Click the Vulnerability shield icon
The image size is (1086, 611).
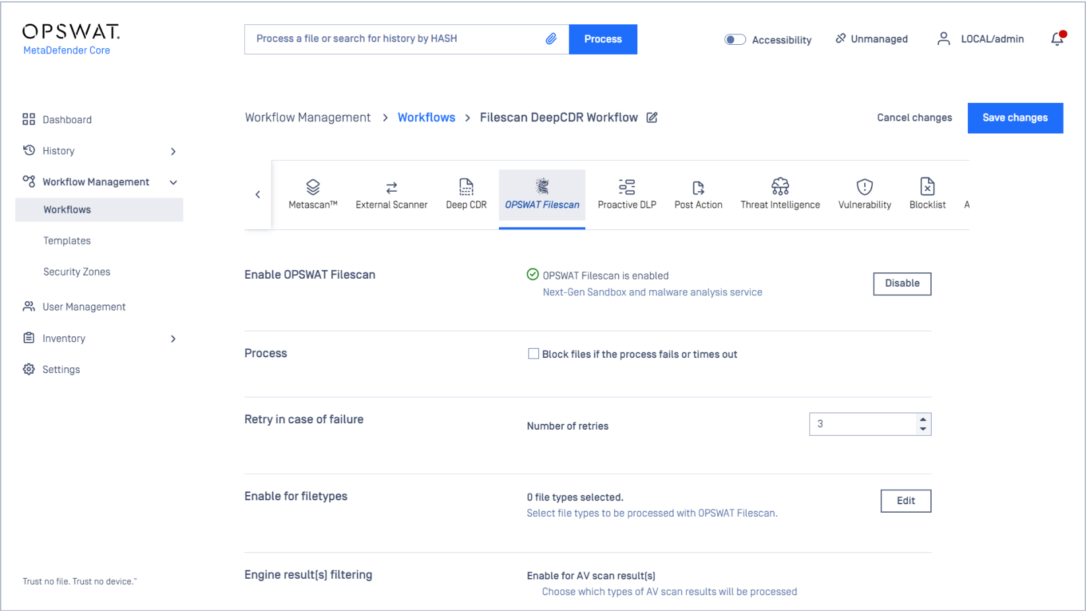(x=864, y=187)
